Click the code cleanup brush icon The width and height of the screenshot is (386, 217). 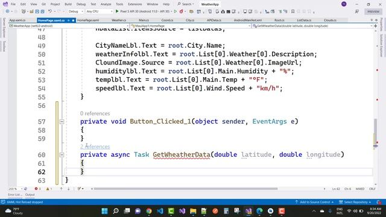(79, 189)
